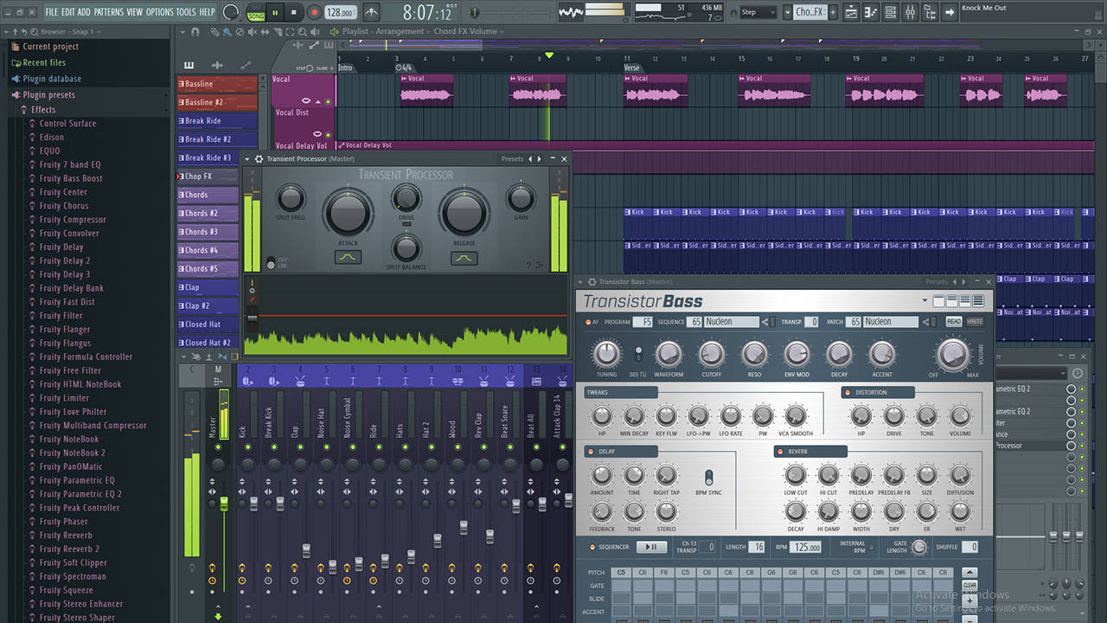This screenshot has height=623, width=1107.
Task: Click READ button in Transistor Bass
Action: 953,322
